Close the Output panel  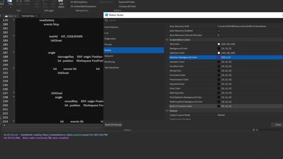(x=257, y=130)
